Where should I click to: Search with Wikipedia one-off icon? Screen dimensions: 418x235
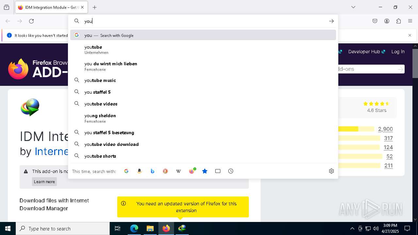179,171
